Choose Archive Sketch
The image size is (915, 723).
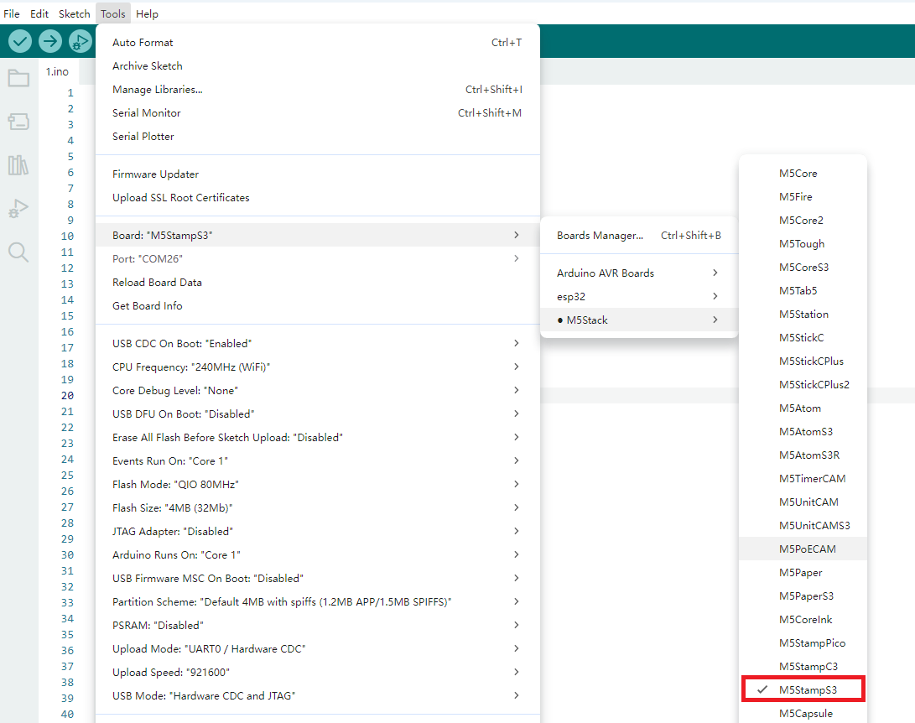tap(318, 66)
